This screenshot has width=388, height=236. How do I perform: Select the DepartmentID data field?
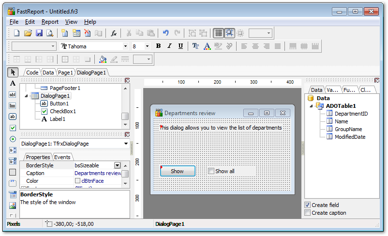(x=351, y=114)
